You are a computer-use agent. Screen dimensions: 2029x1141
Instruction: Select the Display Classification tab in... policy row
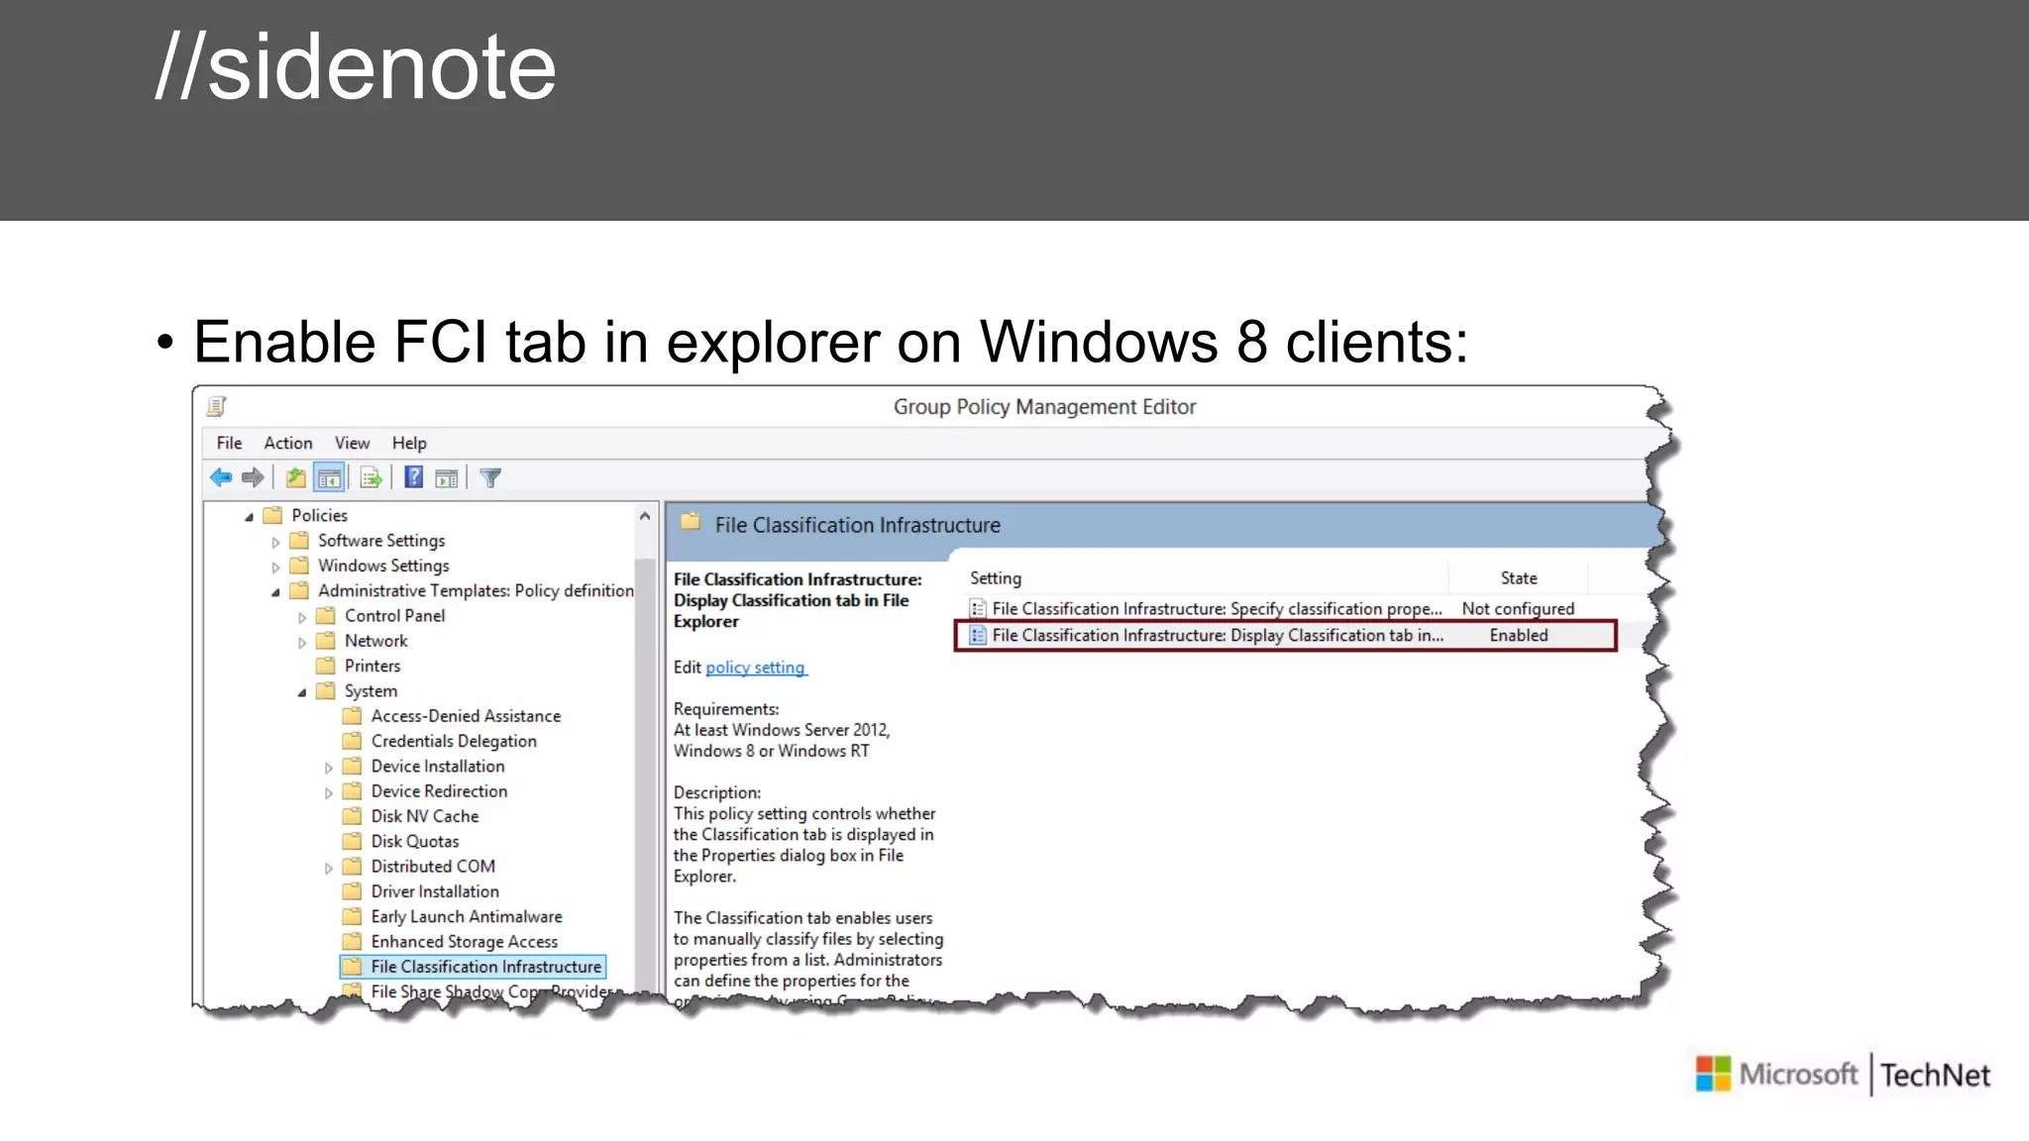[x=1286, y=636]
